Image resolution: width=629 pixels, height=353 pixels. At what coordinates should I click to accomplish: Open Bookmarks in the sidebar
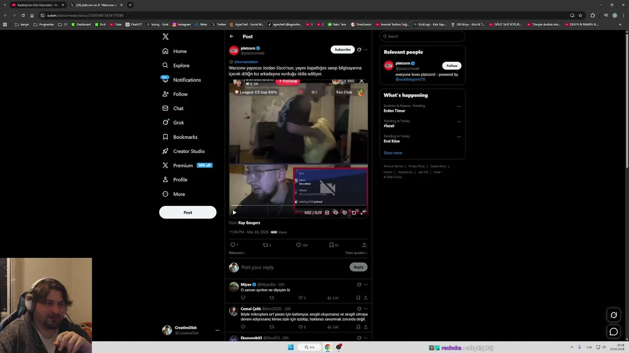tap(180, 137)
